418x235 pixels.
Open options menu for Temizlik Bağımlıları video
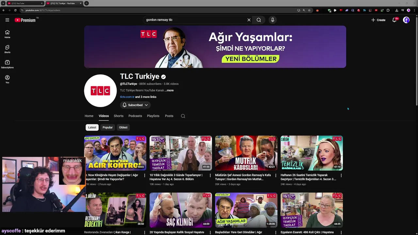(x=341, y=176)
